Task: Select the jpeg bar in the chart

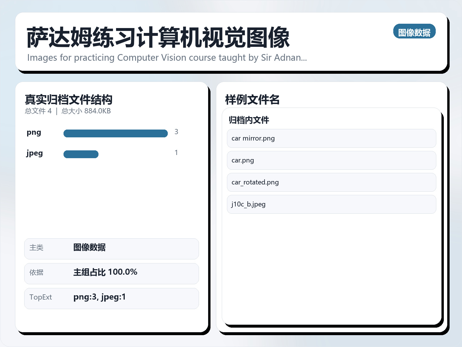Action: (x=81, y=154)
